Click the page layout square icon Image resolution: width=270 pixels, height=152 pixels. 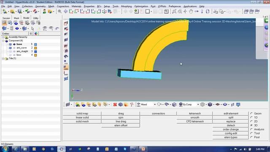(148, 11)
